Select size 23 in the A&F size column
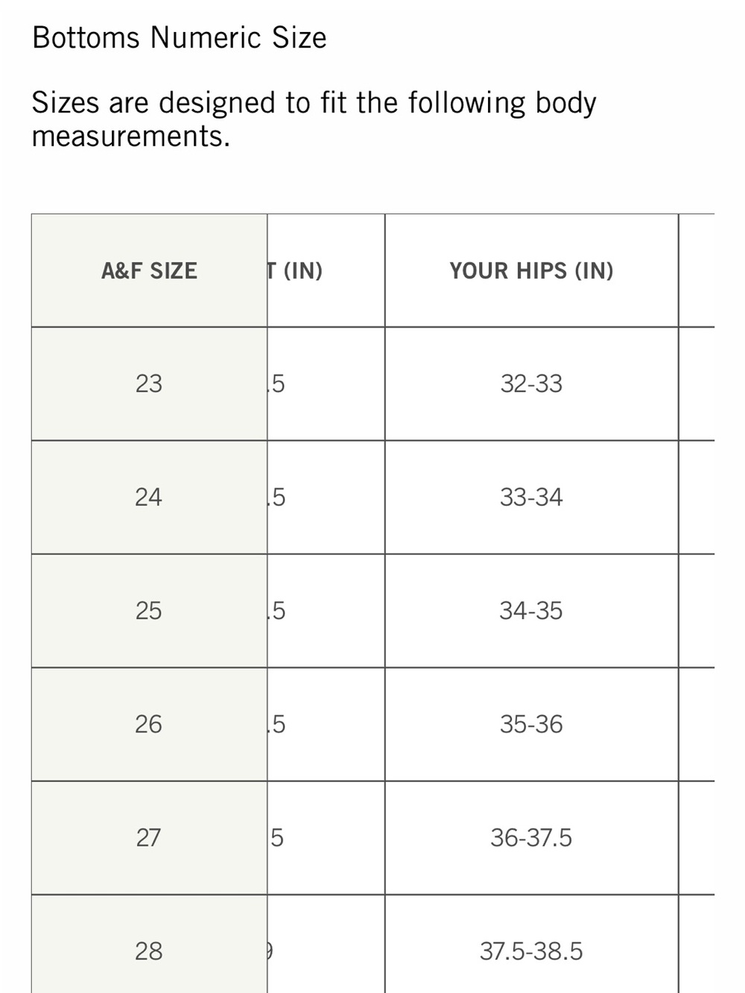The width and height of the screenshot is (745, 993). (149, 384)
